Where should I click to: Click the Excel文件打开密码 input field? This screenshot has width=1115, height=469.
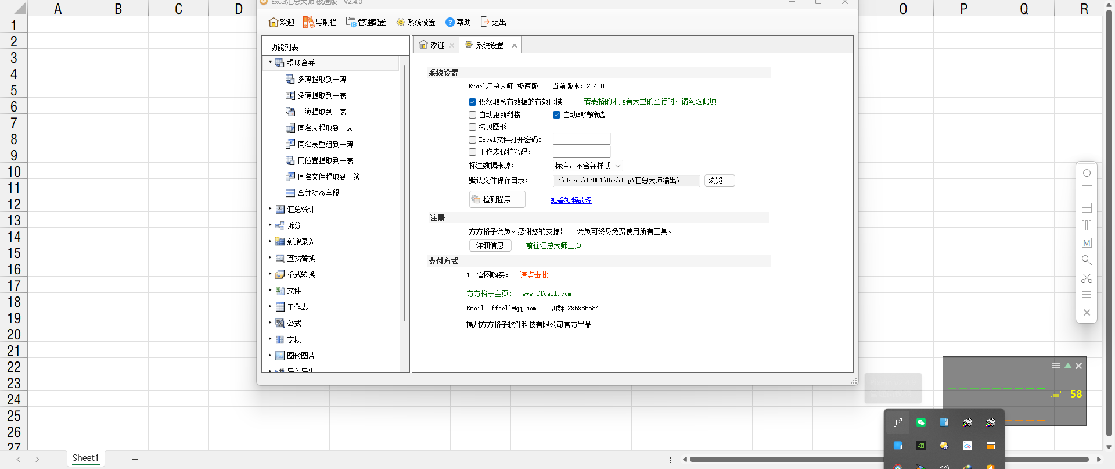tap(581, 139)
